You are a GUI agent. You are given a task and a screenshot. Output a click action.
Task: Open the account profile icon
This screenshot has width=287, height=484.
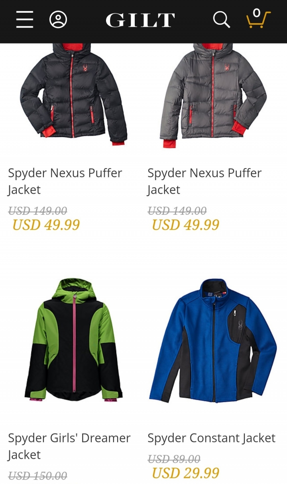click(x=58, y=19)
